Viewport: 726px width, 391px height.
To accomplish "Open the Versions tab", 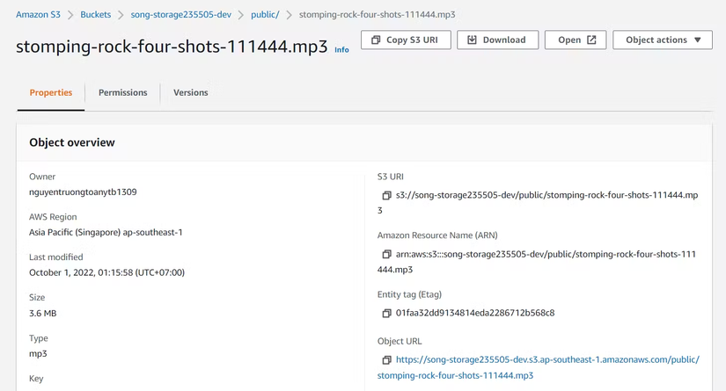I will click(191, 92).
